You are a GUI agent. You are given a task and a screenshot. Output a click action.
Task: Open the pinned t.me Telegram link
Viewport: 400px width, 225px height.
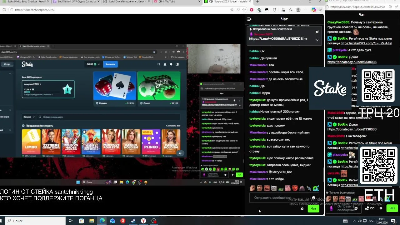(276, 39)
